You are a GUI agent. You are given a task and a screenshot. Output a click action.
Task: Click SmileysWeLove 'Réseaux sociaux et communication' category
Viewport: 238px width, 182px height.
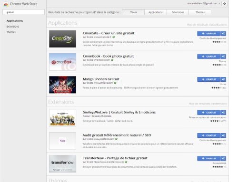point(208,117)
